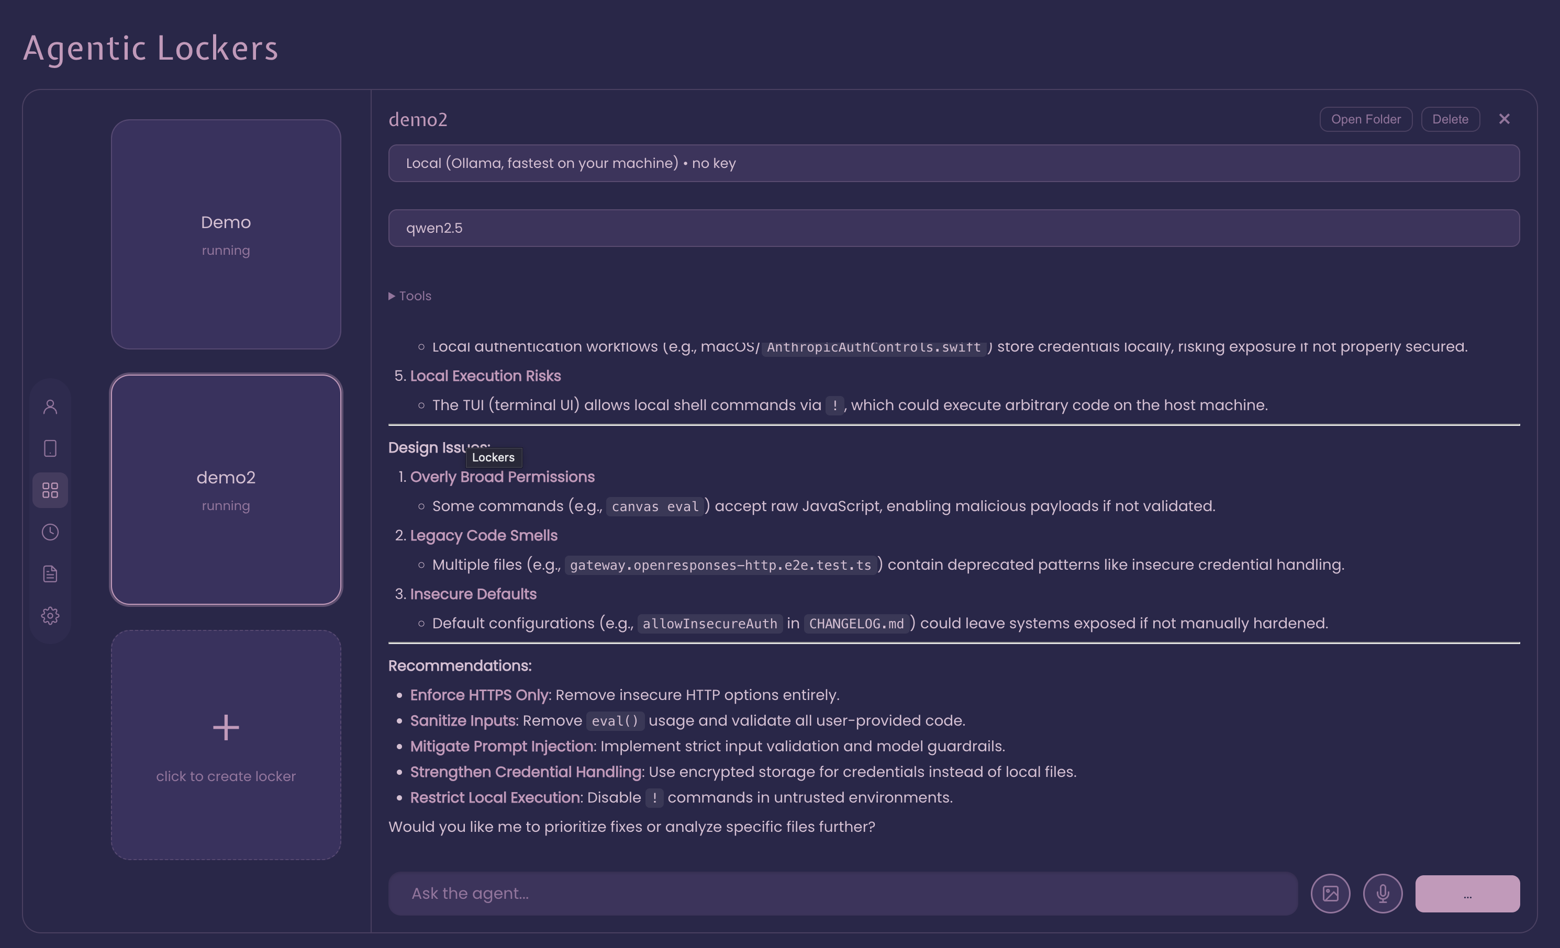The width and height of the screenshot is (1560, 948).
Task: Start voice input with the microphone icon
Action: pyautogui.click(x=1383, y=894)
